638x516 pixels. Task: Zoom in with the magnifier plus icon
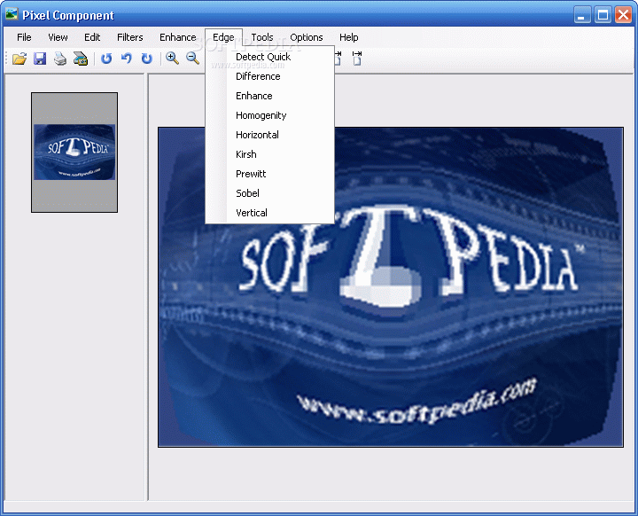pos(173,59)
